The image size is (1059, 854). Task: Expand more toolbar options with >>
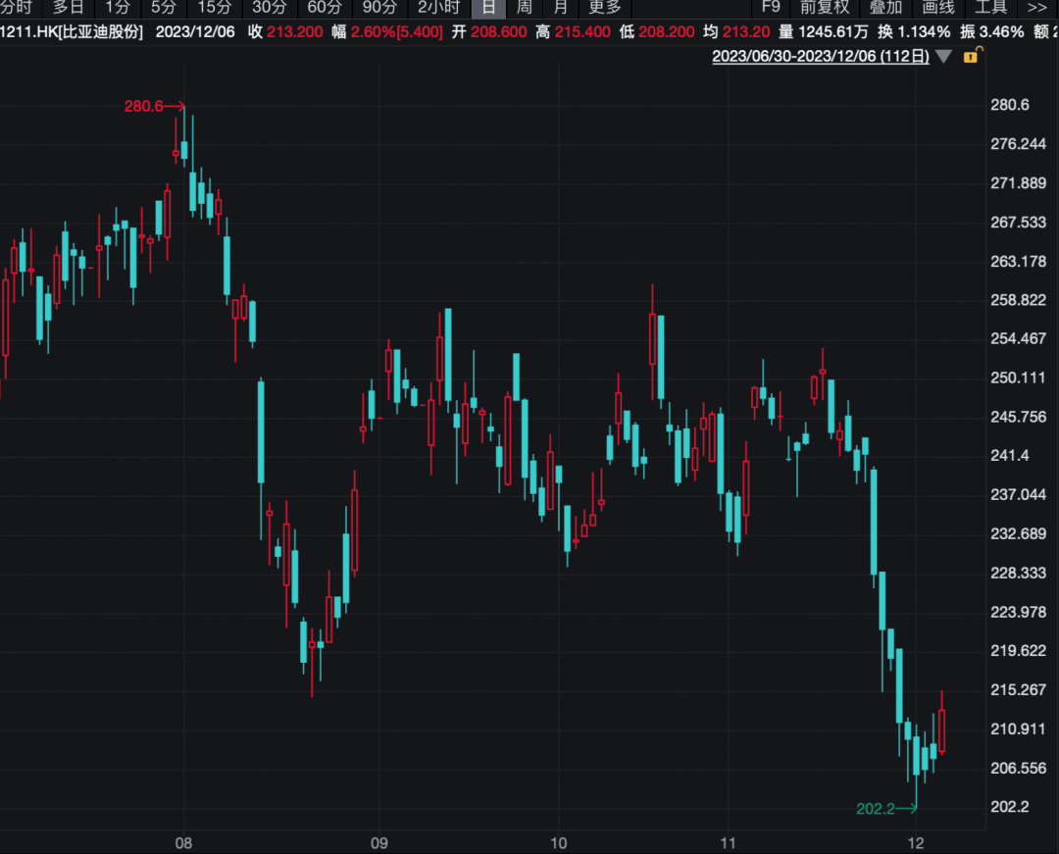point(1036,8)
